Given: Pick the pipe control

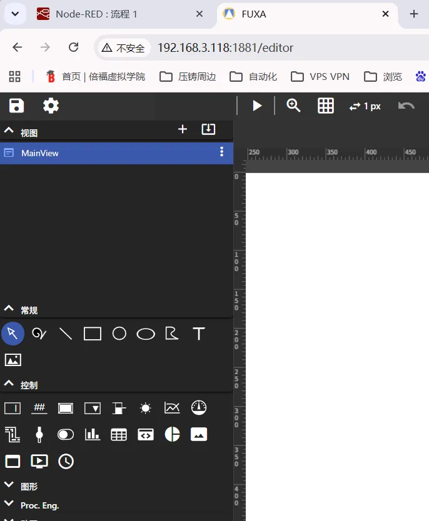Looking at the screenshot, I should (13, 435).
